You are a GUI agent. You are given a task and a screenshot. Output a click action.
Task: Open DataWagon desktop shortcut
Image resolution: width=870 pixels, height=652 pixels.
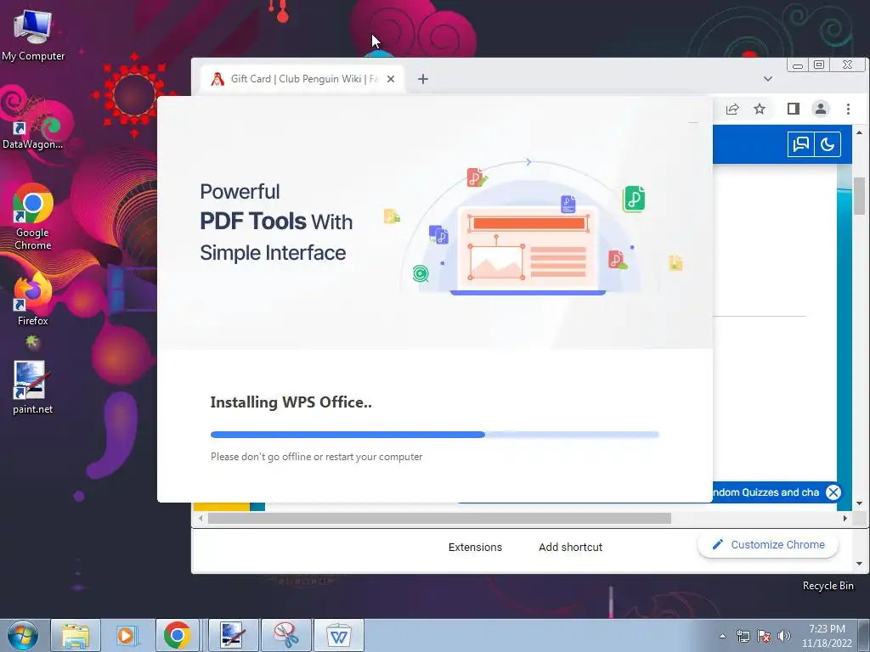coord(33,130)
